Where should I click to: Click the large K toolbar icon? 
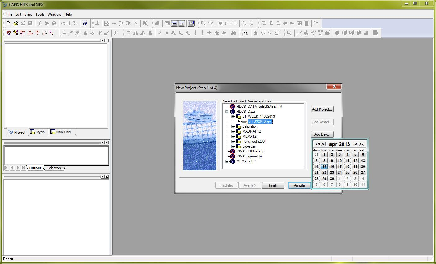pos(145,23)
